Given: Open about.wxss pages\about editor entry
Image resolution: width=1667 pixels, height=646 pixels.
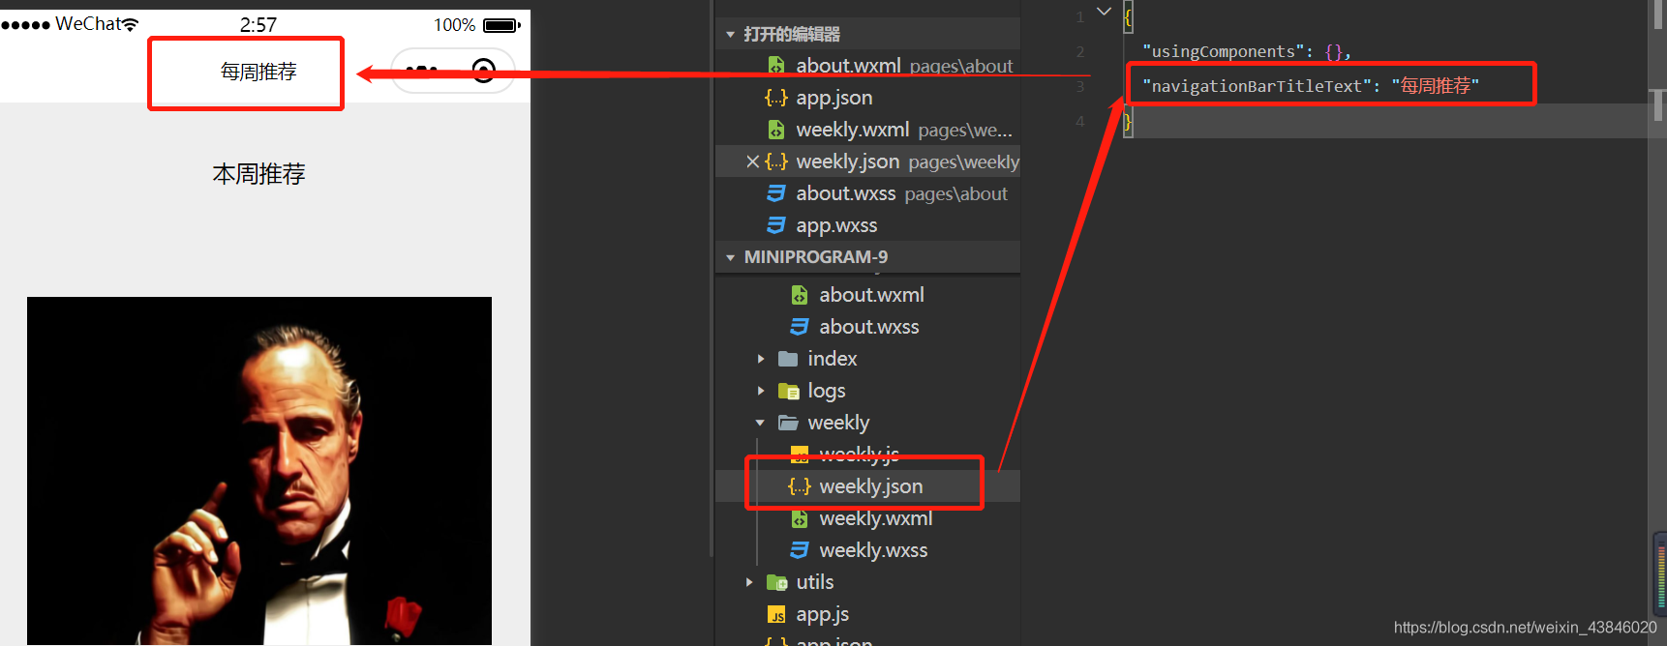Looking at the screenshot, I should coord(867,193).
